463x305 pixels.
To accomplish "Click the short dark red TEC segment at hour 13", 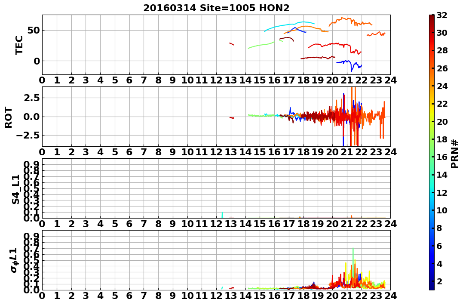I will (x=231, y=44).
